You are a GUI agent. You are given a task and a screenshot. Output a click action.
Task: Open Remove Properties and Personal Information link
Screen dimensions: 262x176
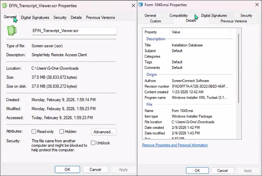(x=175, y=145)
